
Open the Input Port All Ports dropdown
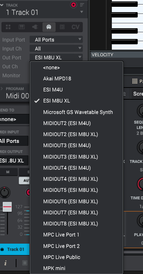point(56,40)
